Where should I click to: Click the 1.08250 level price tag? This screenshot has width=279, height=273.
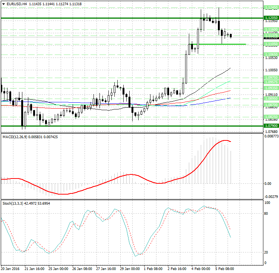tap(270, 117)
